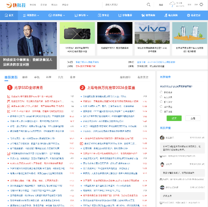
Task: Toggle the sun theme icon in the header
Action: [x=201, y=4]
